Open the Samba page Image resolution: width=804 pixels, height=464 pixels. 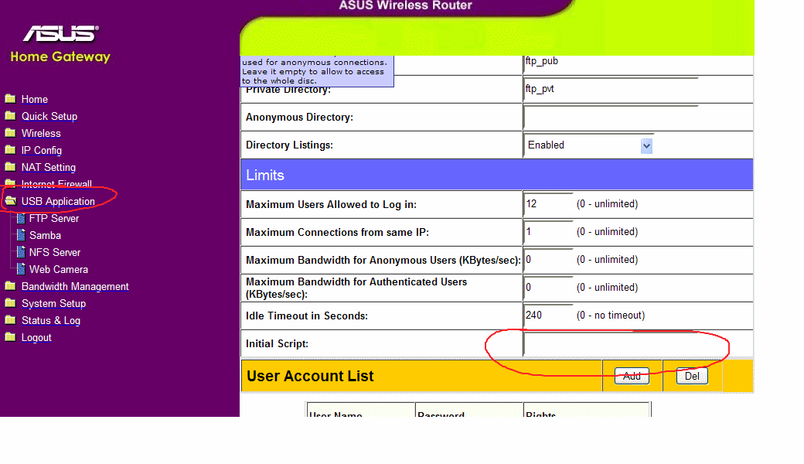tap(45, 235)
